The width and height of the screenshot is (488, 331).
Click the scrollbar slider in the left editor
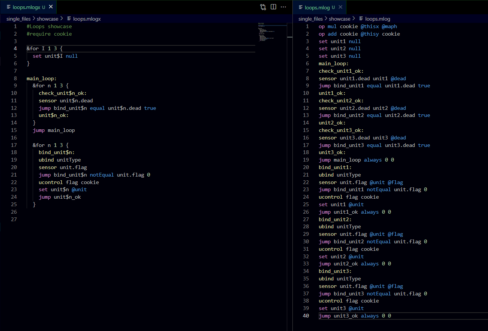(290, 30)
